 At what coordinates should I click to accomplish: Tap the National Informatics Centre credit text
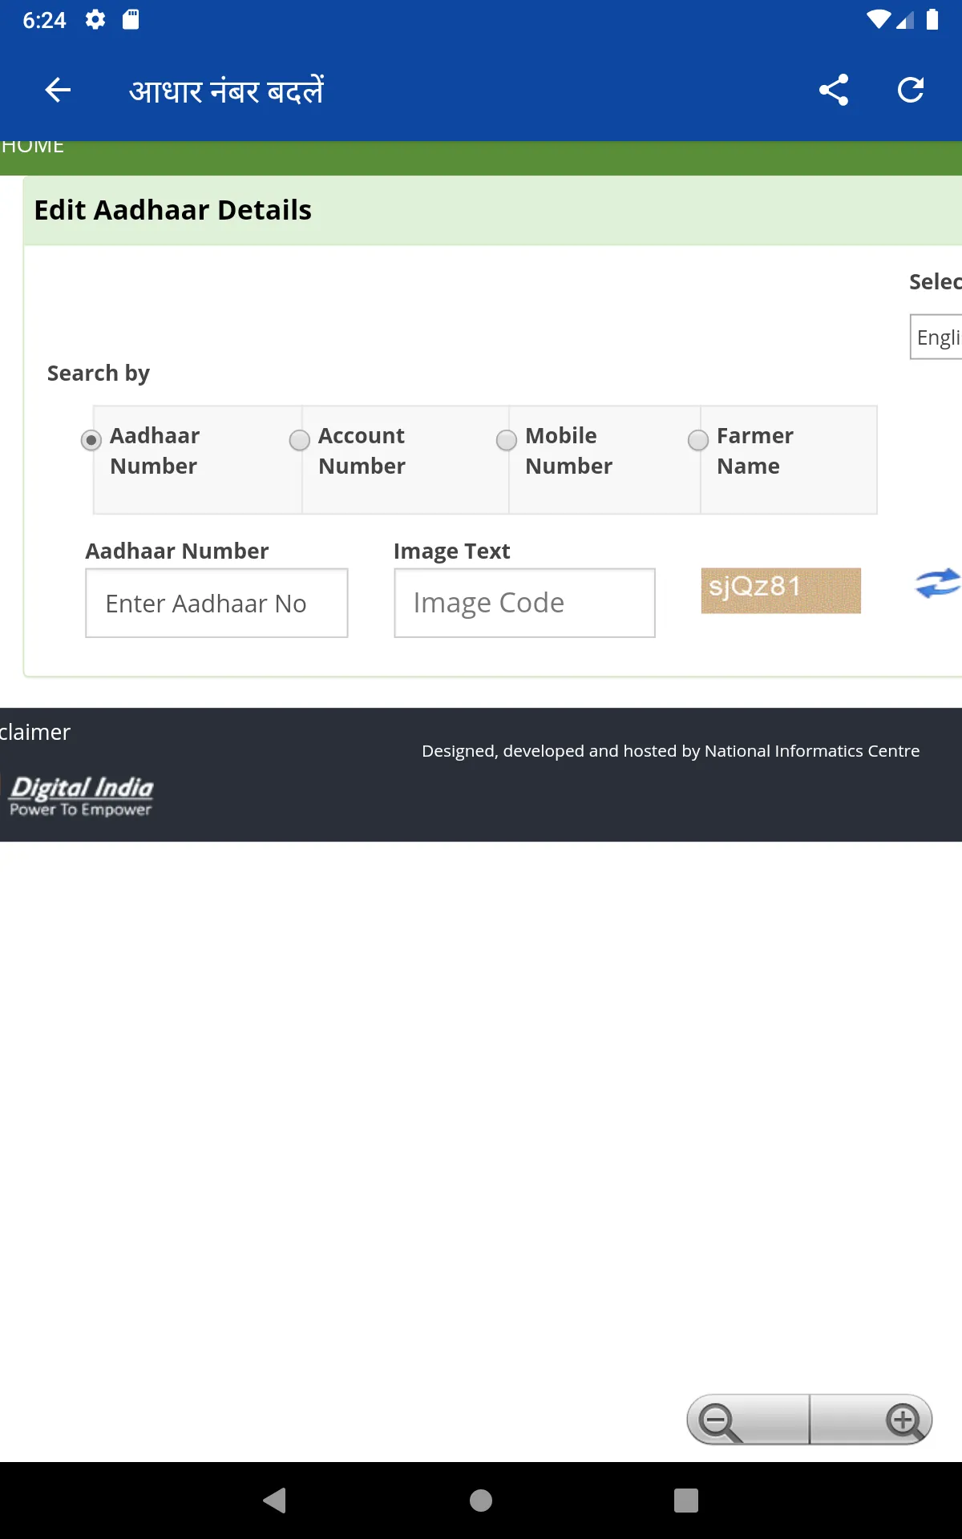pyautogui.click(x=670, y=751)
